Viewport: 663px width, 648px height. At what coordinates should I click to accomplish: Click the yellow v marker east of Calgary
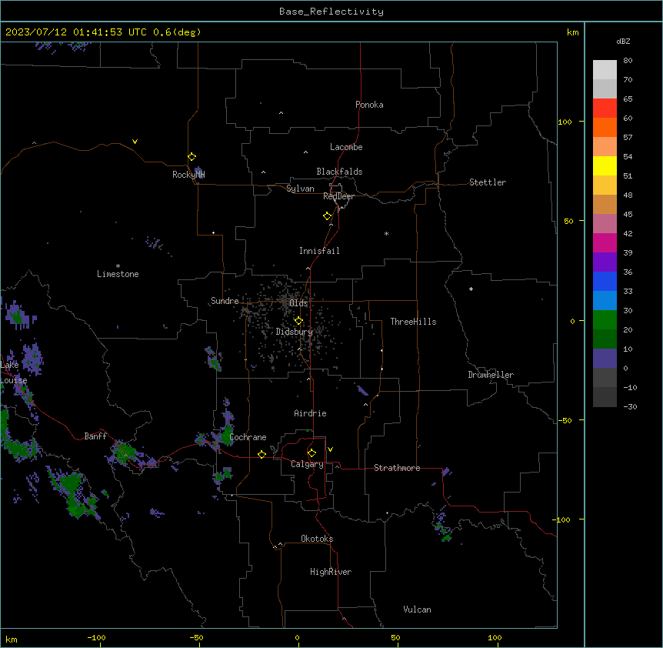(330, 449)
